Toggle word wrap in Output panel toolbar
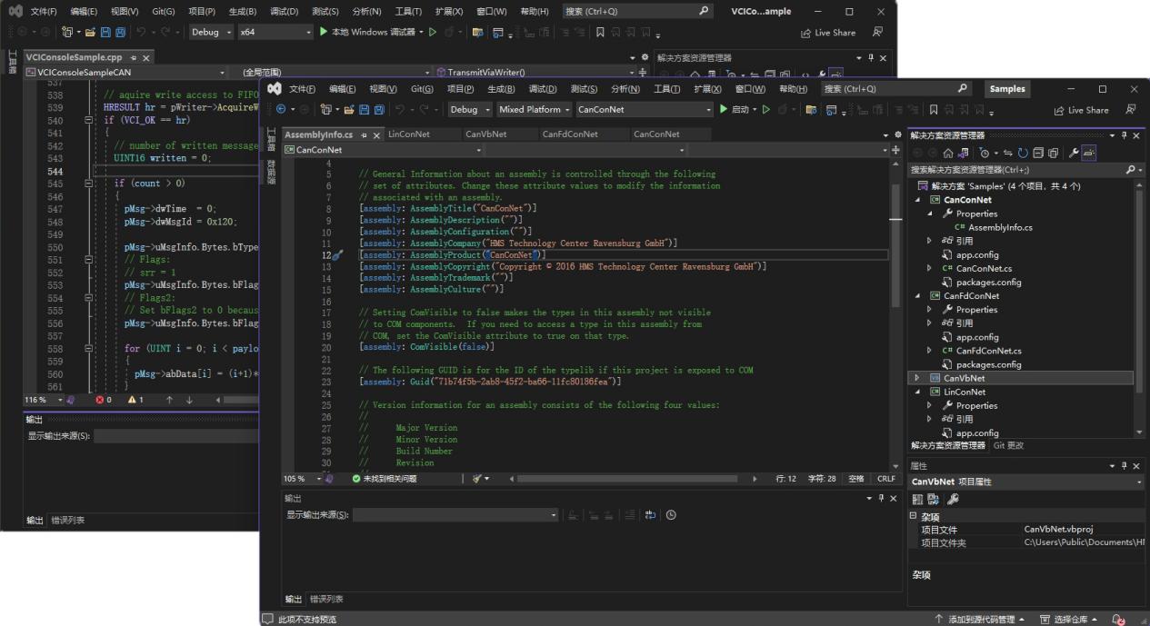 650,515
